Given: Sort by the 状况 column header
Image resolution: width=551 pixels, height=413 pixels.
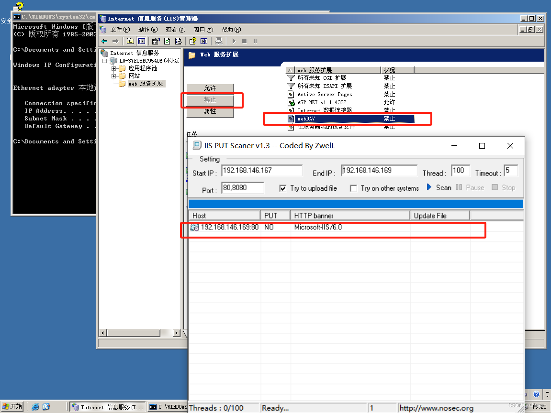Looking at the screenshot, I should tap(397, 70).
